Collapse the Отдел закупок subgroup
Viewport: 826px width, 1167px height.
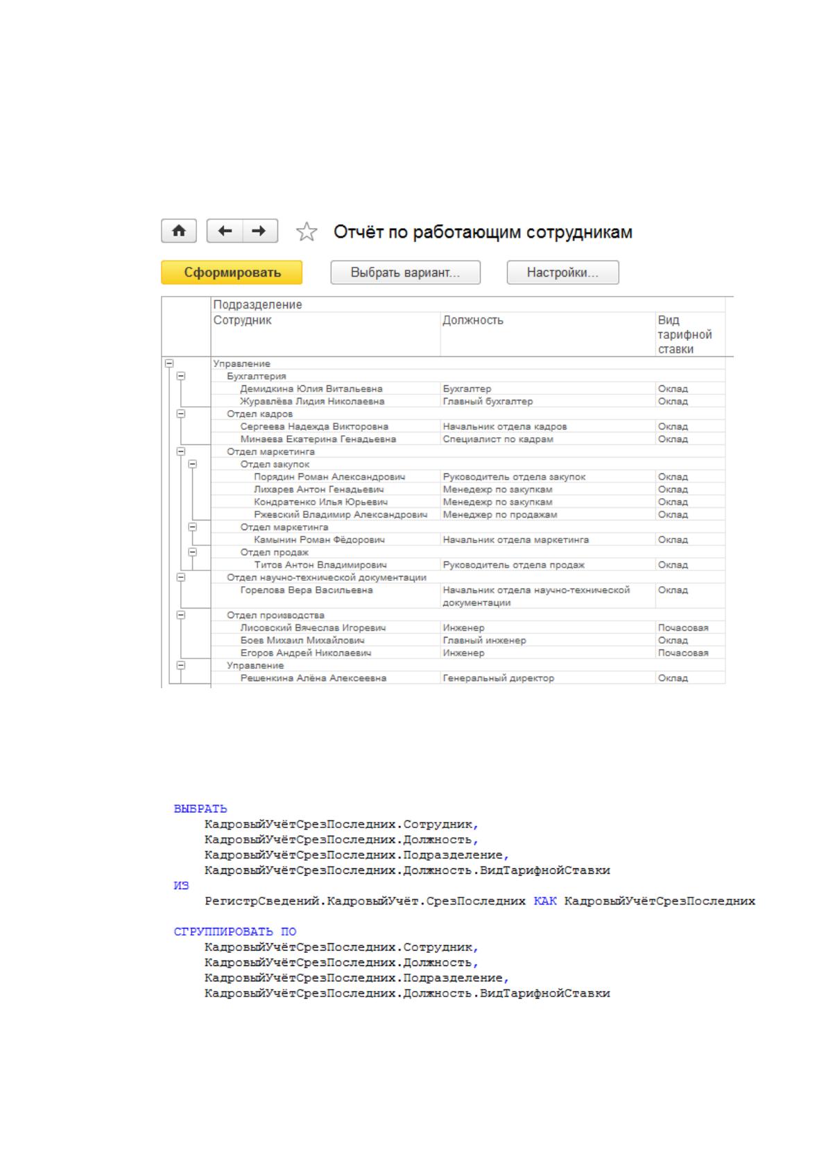coord(193,464)
